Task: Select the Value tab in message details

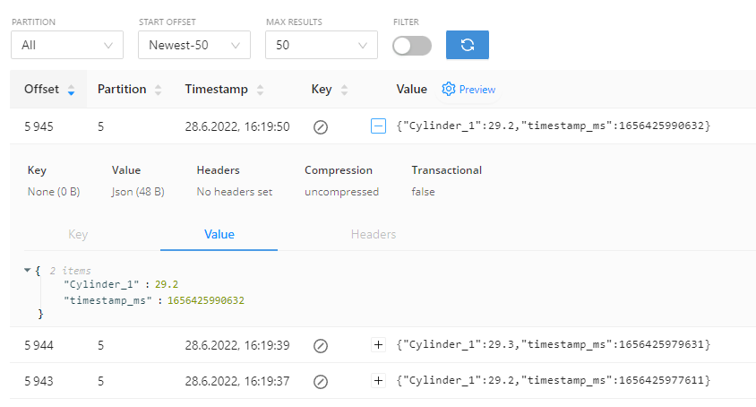Action: coord(219,235)
